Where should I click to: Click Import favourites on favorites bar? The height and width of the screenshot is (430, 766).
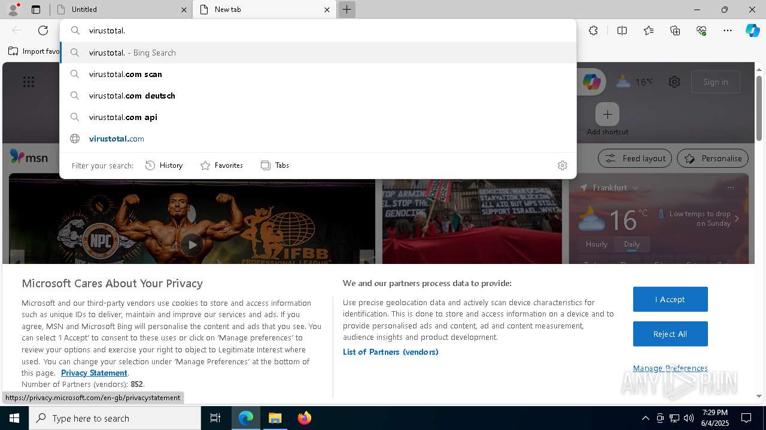pyautogui.click(x=34, y=51)
